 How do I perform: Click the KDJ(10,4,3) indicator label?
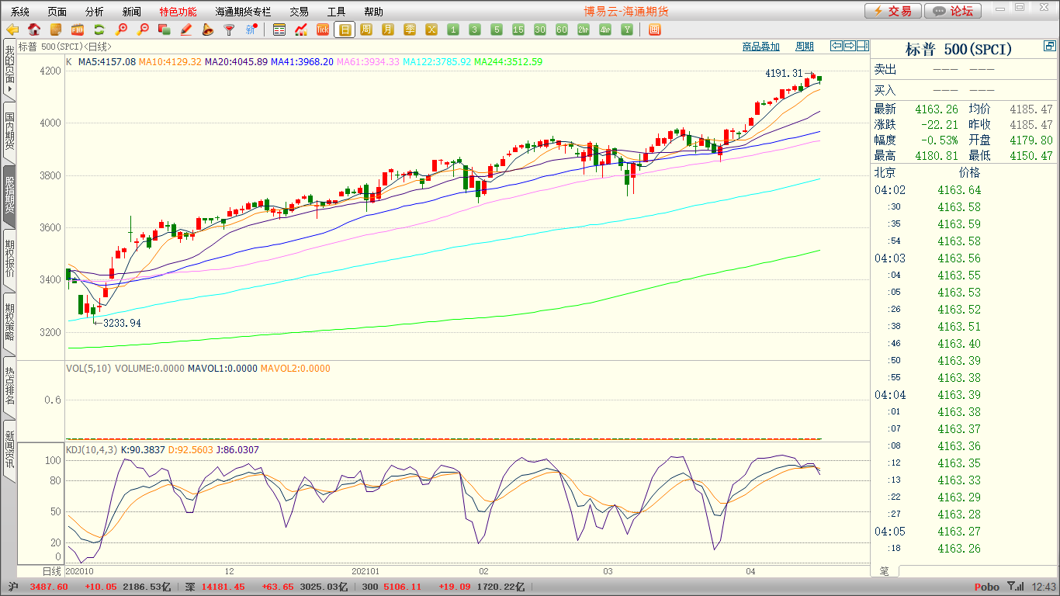[92, 449]
